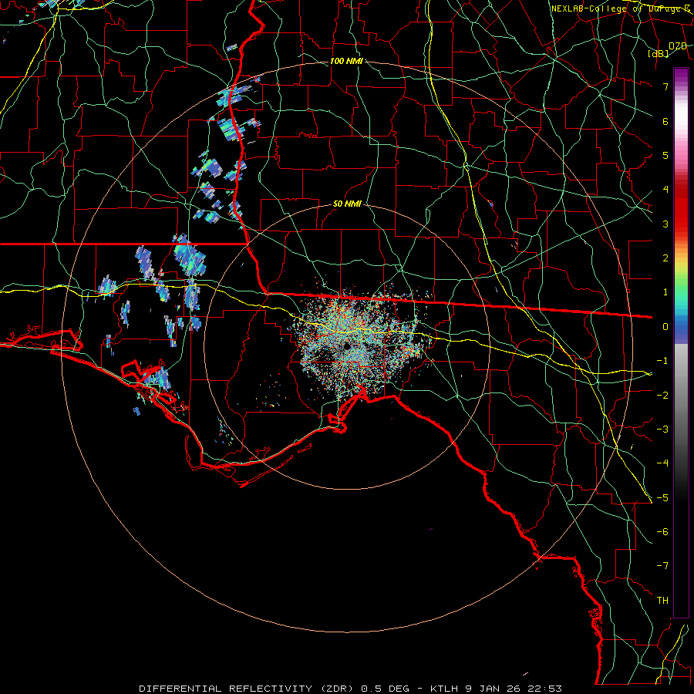Click the 'TH' threshold label on the scale

(x=662, y=601)
